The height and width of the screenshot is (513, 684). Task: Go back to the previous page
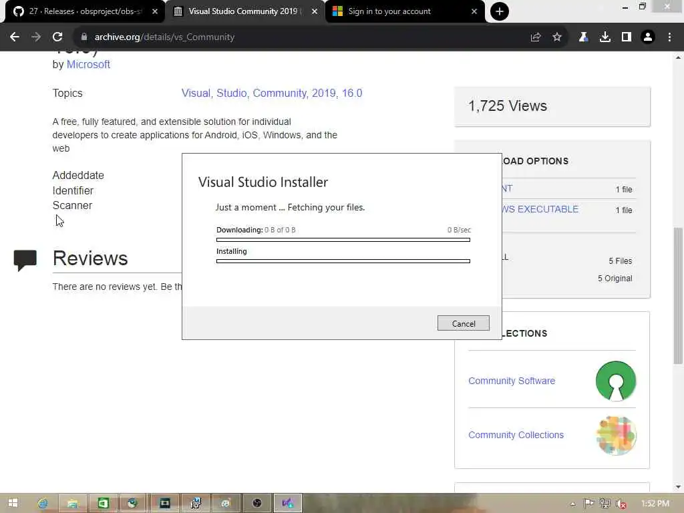click(x=15, y=37)
